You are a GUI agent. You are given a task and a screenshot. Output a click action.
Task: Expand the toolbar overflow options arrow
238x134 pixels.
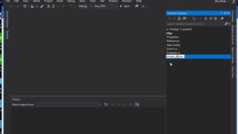(147, 7)
